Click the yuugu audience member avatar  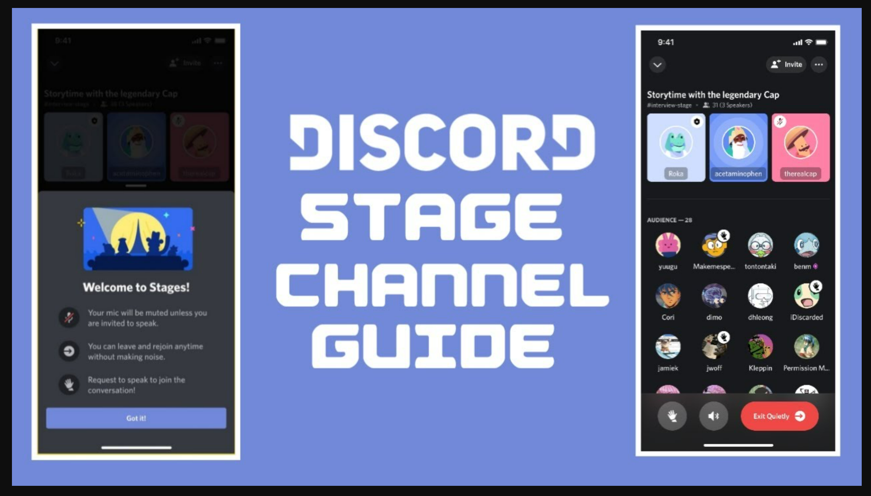tap(668, 245)
